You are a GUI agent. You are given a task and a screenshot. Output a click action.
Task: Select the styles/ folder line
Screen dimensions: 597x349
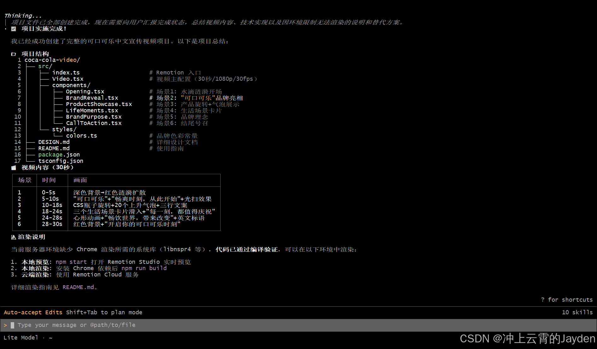pos(64,129)
